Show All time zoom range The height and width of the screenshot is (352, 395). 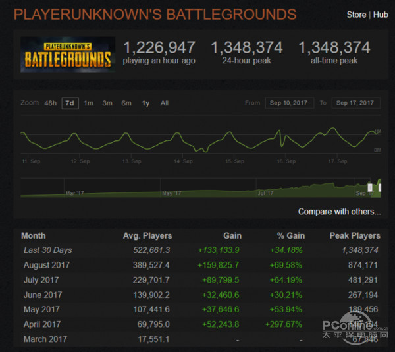pyautogui.click(x=165, y=103)
